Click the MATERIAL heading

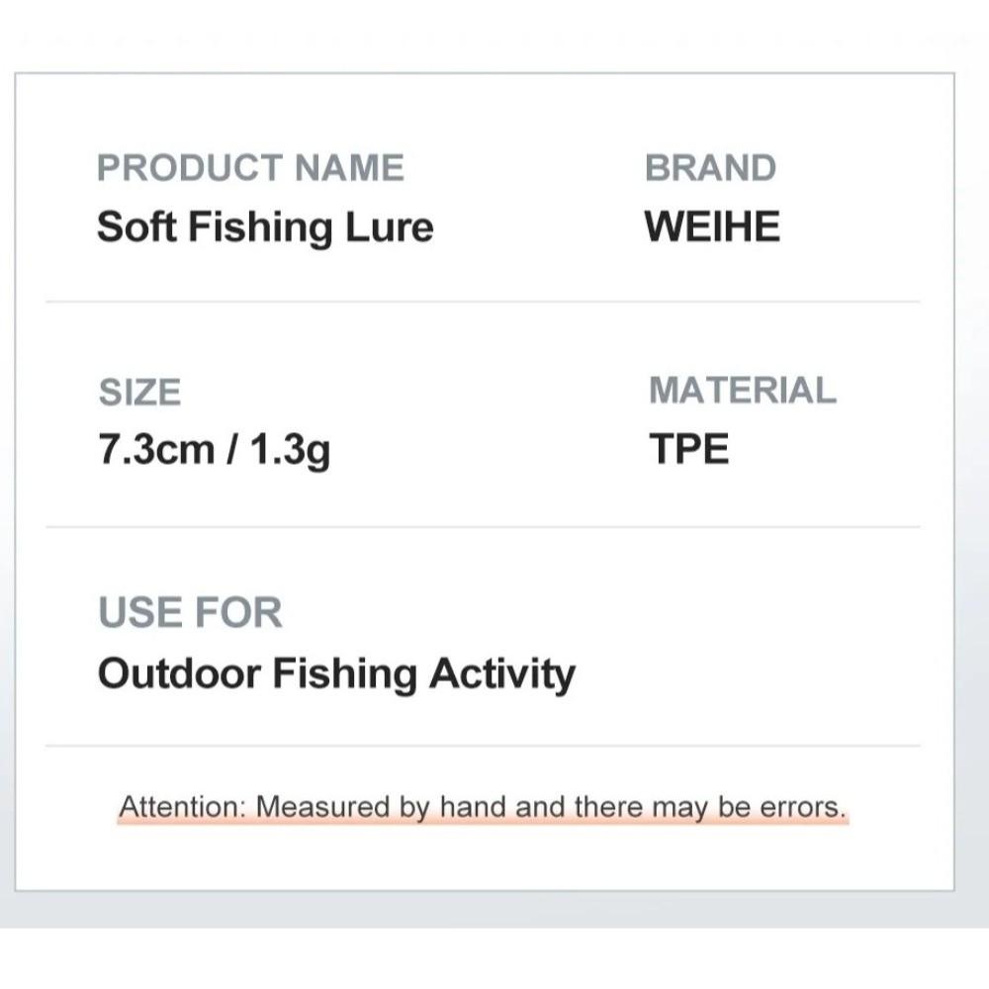[x=742, y=391]
